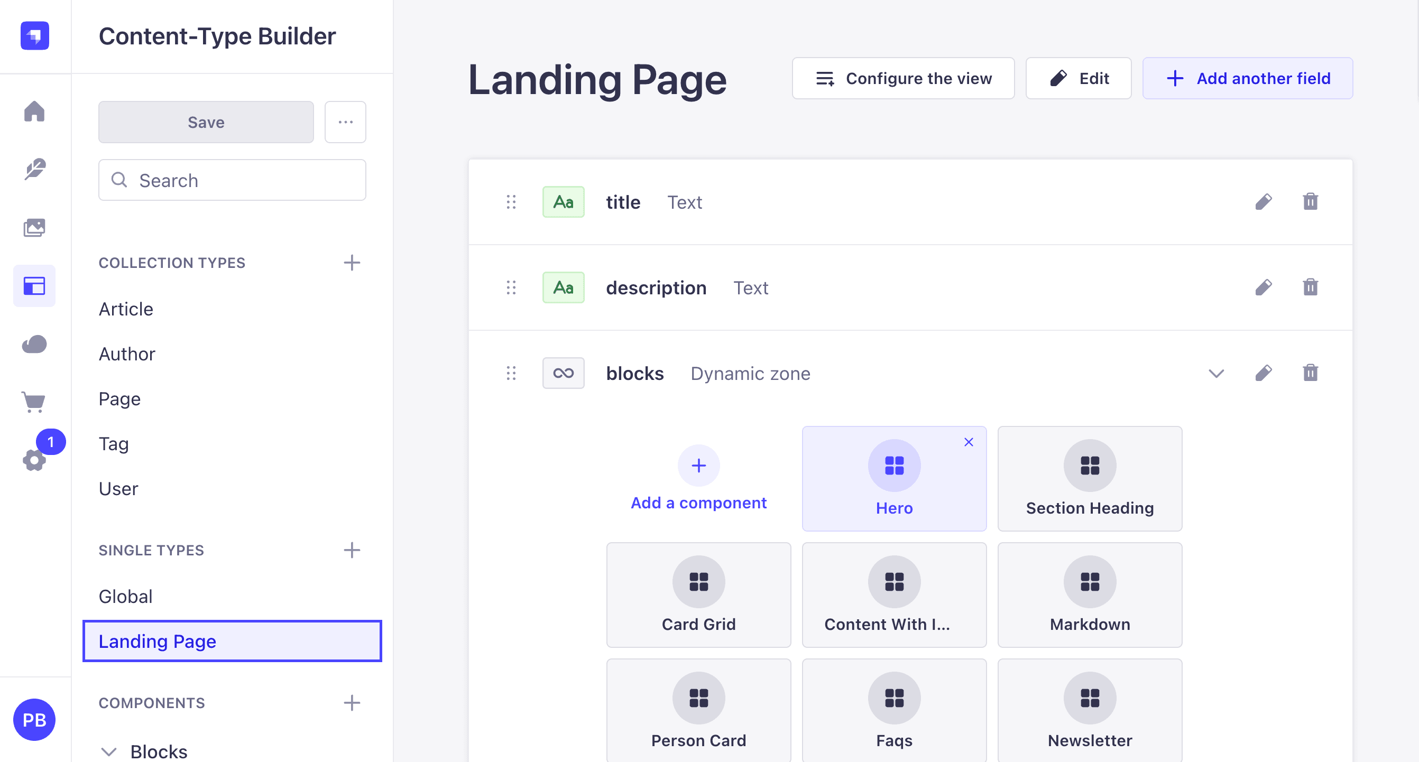1419x762 pixels.
Task: Open the Tag collection type
Action: coord(114,444)
